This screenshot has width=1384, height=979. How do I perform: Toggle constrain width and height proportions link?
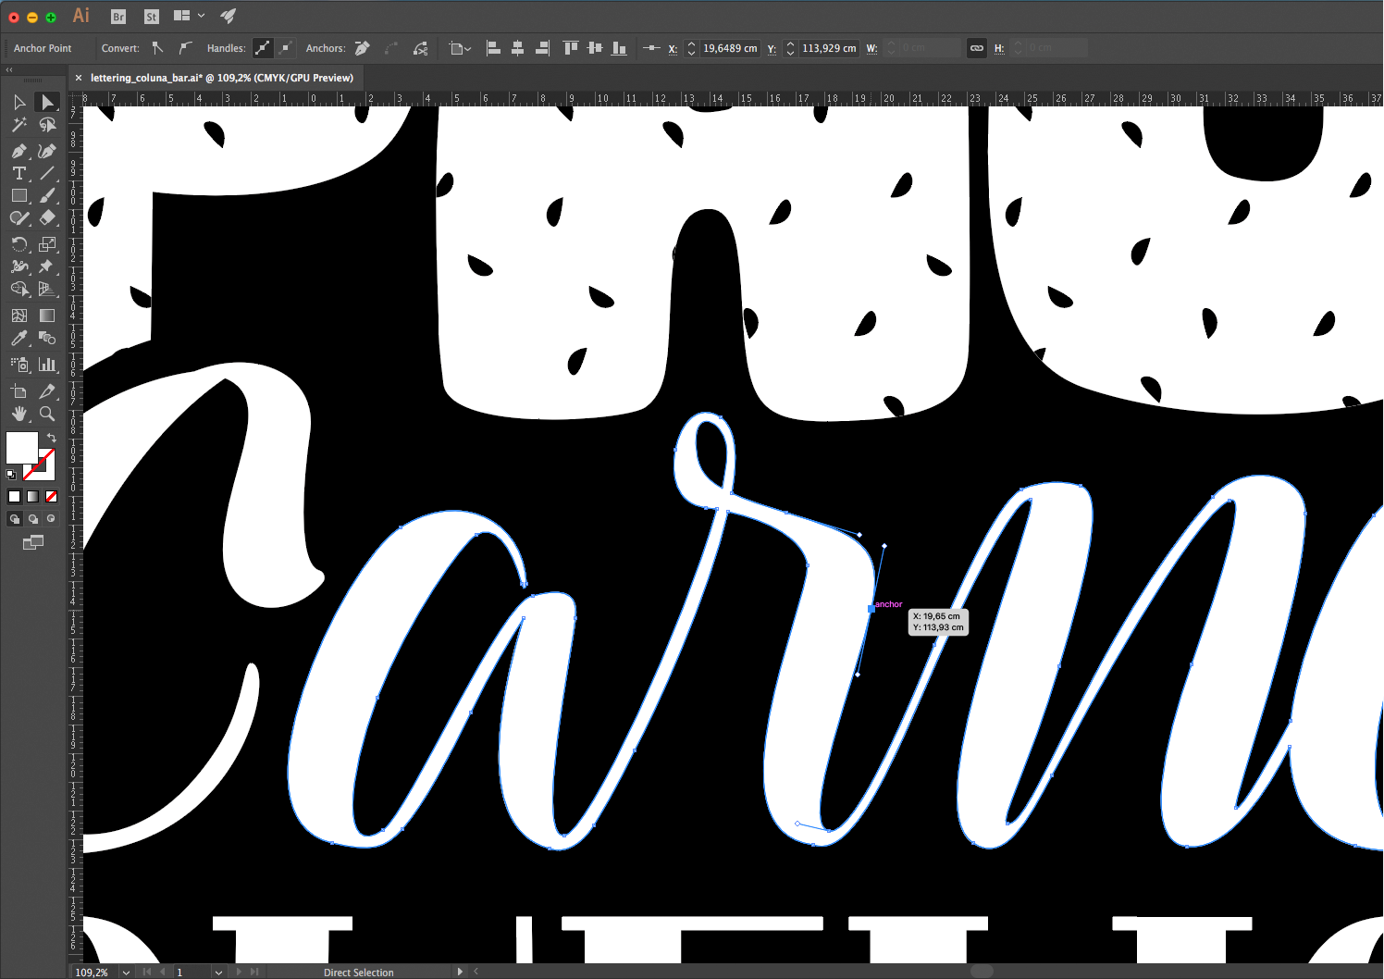(976, 48)
